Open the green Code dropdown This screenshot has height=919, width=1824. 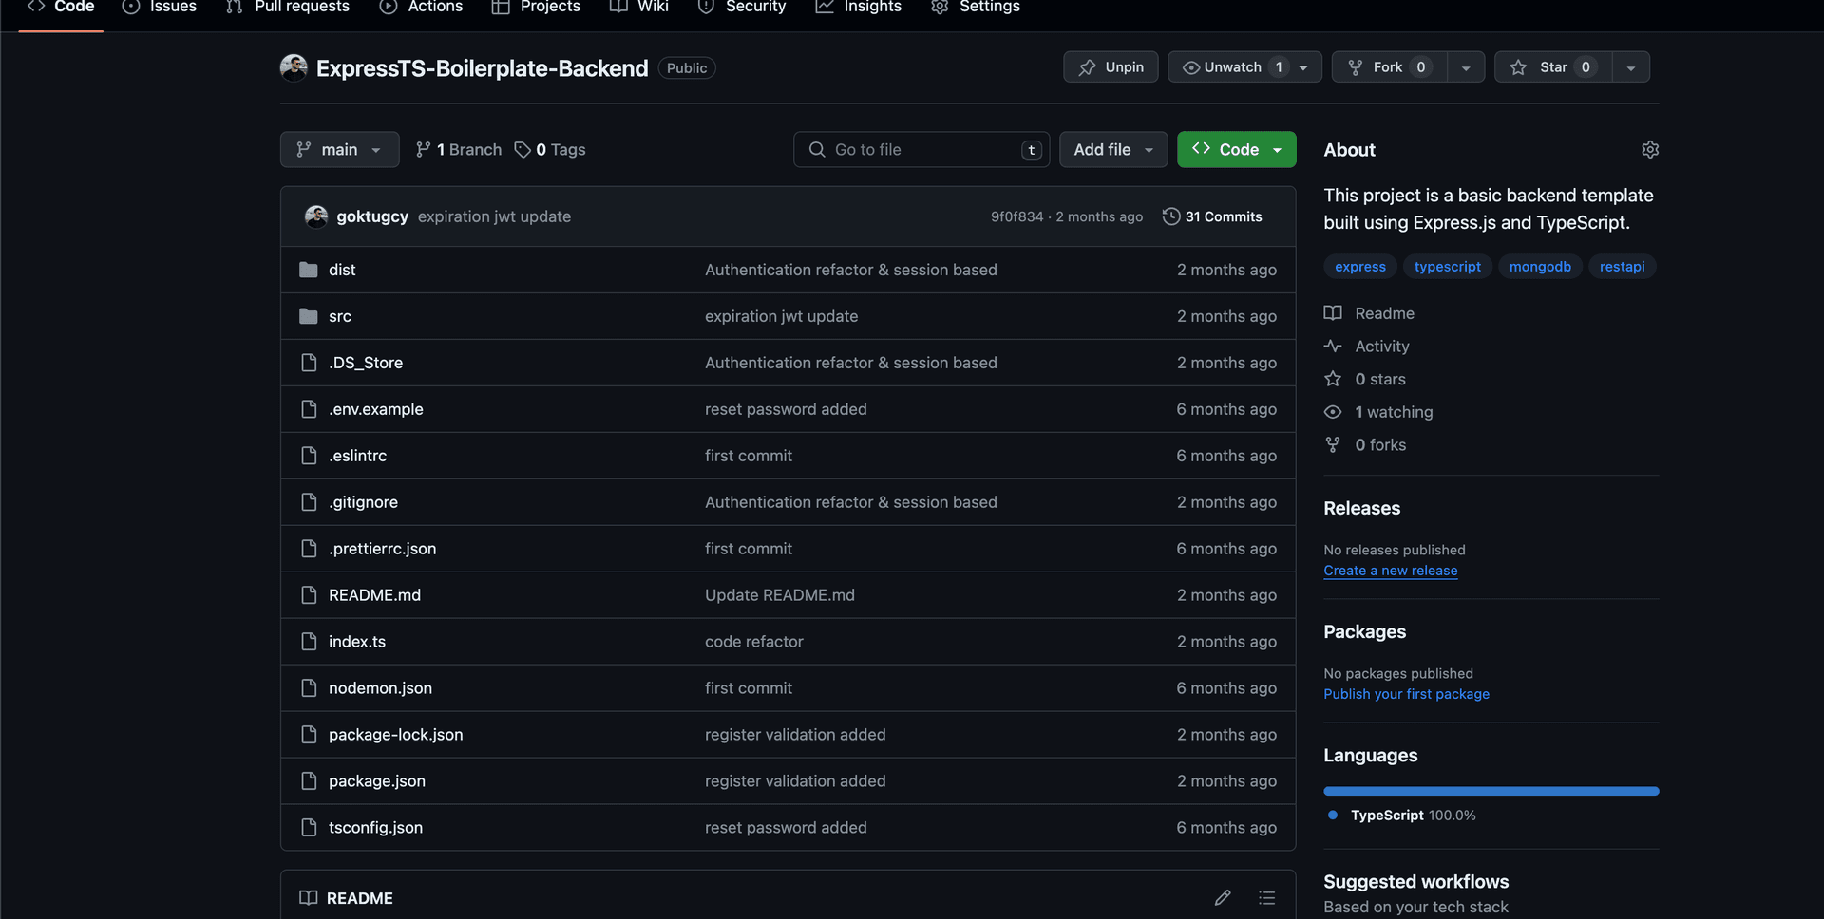coord(1236,149)
